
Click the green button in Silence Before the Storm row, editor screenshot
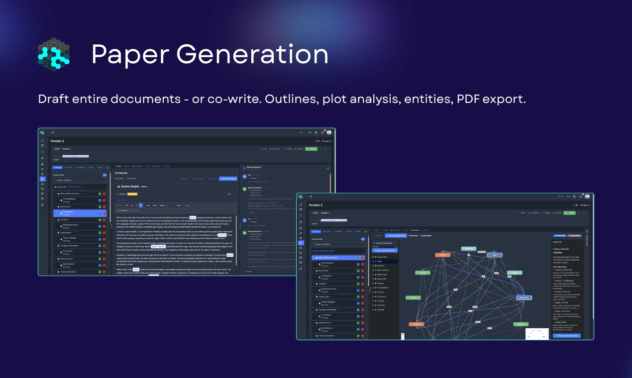[x=100, y=194]
